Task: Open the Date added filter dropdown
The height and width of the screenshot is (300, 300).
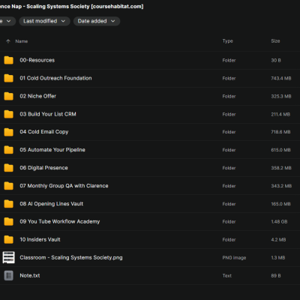Action: pyautogui.click(x=97, y=21)
